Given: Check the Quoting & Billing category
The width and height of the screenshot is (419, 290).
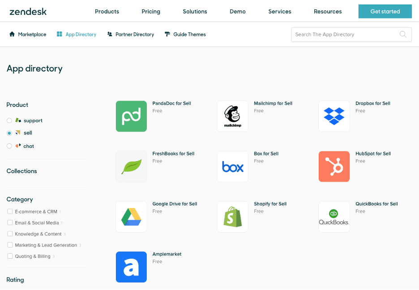Looking at the screenshot, I should (10, 256).
